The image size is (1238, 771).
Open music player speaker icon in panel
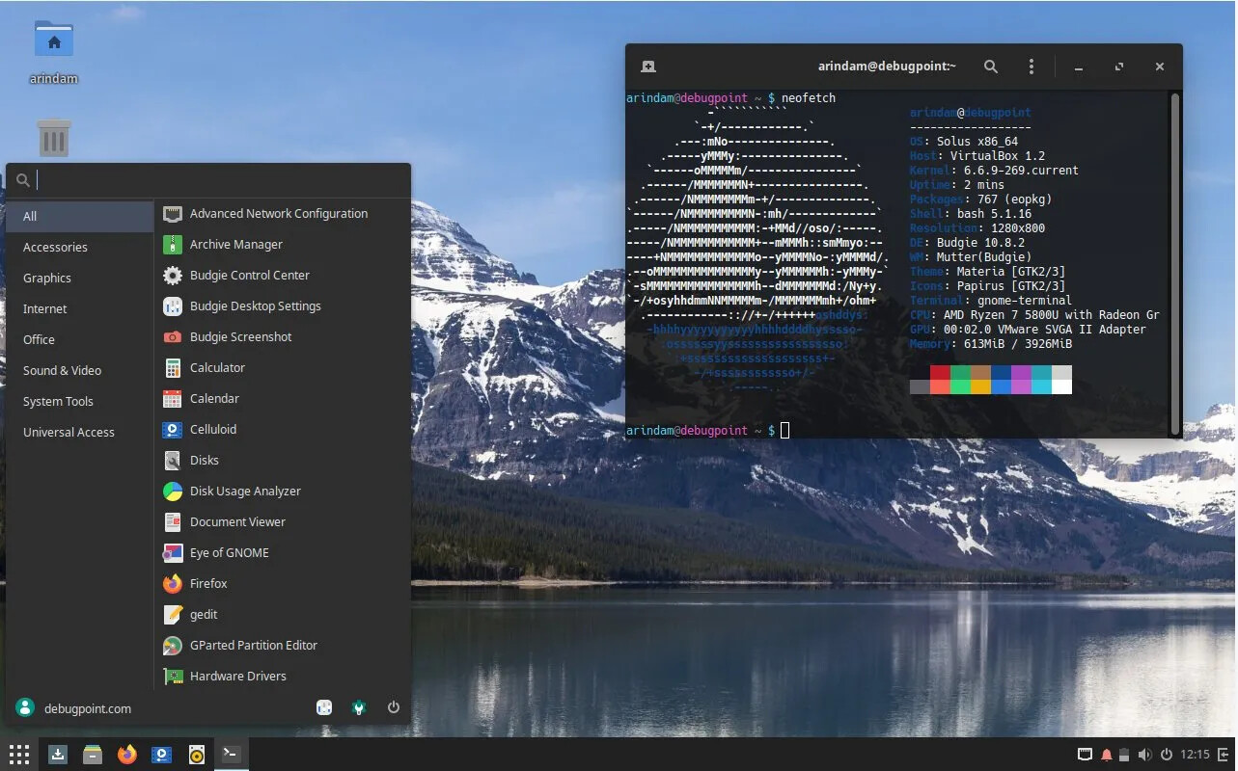click(x=197, y=755)
